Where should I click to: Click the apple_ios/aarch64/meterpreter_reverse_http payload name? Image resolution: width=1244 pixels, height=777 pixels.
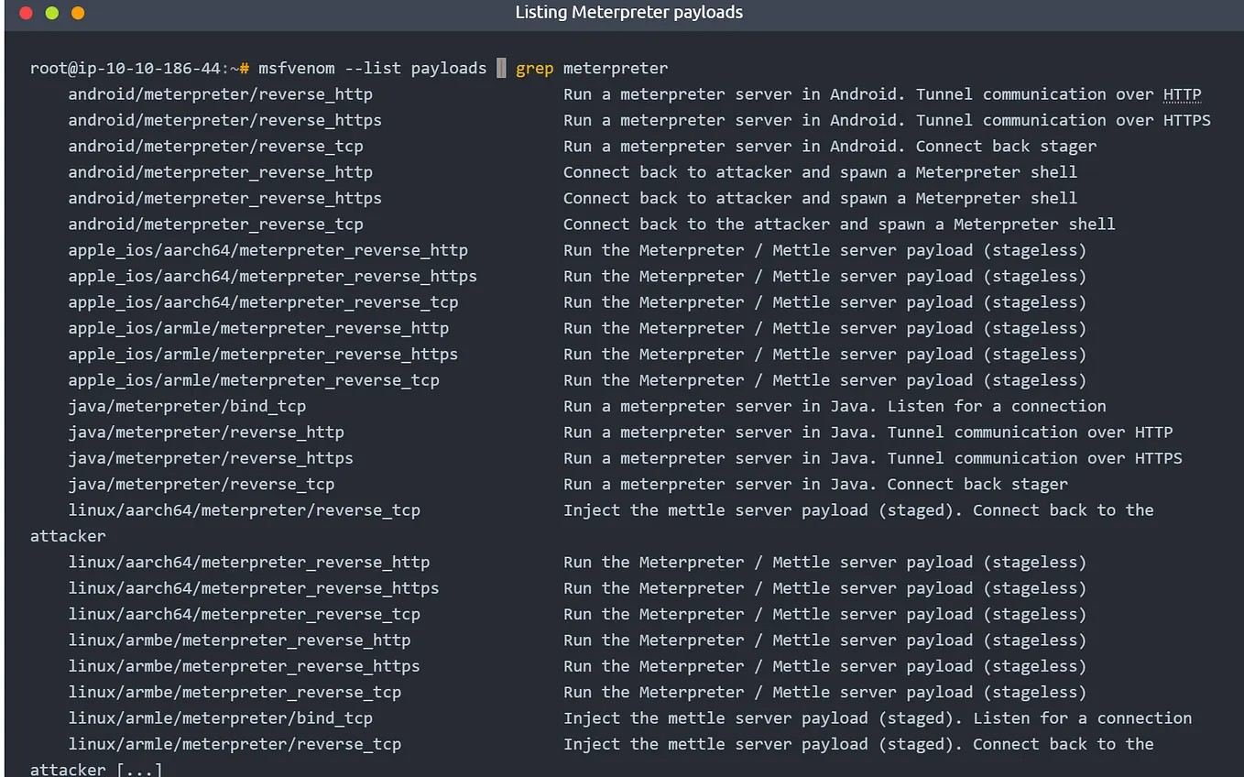pos(267,250)
